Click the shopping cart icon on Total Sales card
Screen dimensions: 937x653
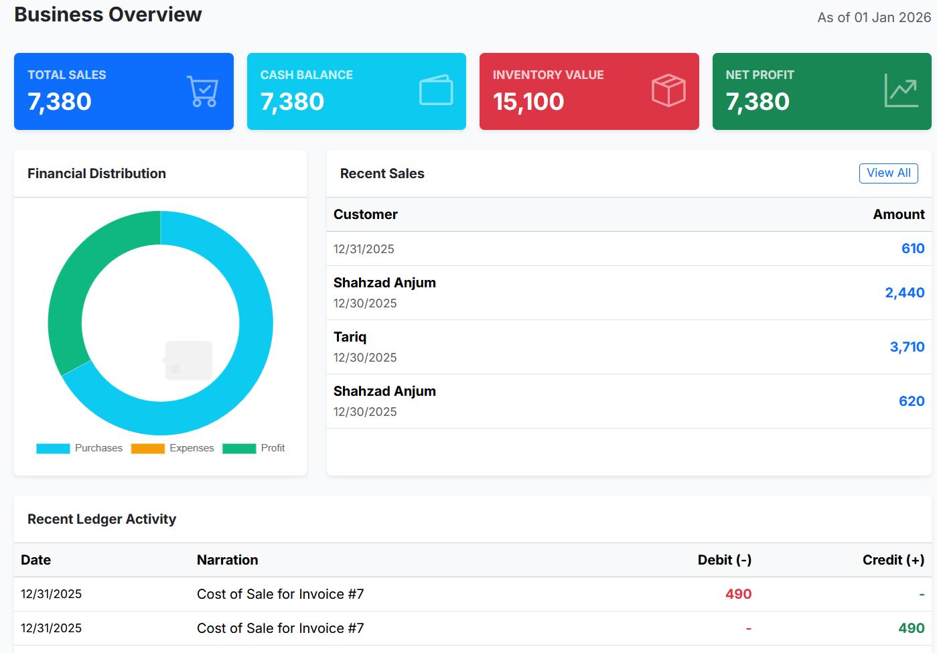click(202, 90)
